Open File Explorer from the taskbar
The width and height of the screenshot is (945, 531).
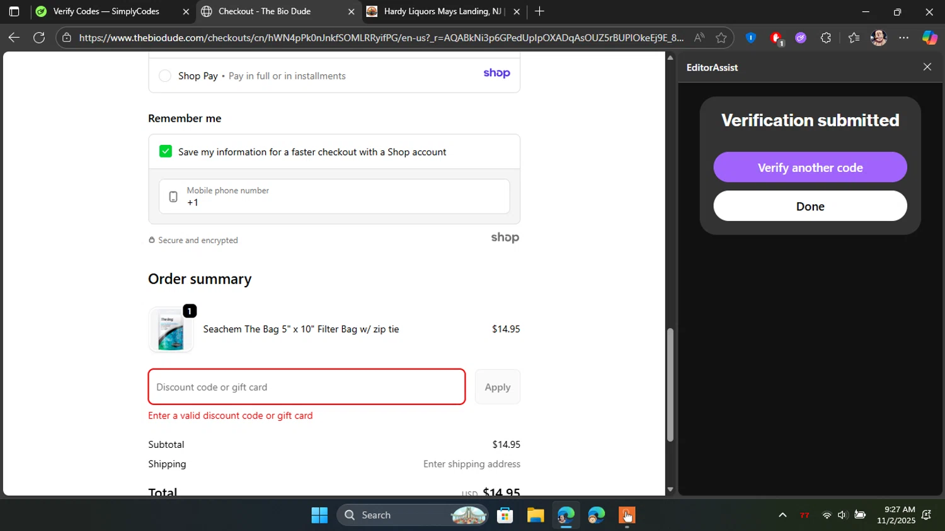tap(535, 515)
